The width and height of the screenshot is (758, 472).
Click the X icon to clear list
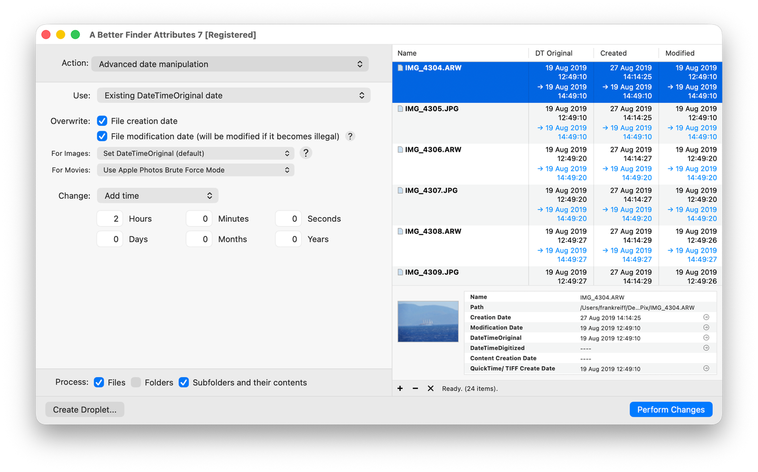pyautogui.click(x=431, y=388)
